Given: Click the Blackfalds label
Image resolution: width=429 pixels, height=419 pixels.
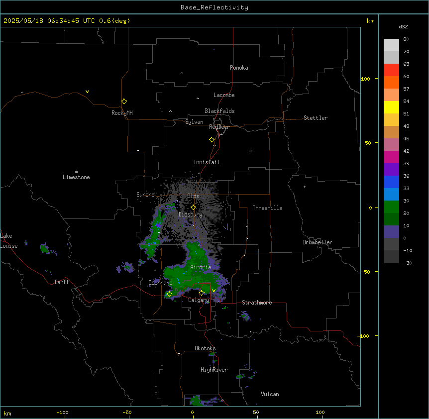Looking at the screenshot, I should 219,111.
